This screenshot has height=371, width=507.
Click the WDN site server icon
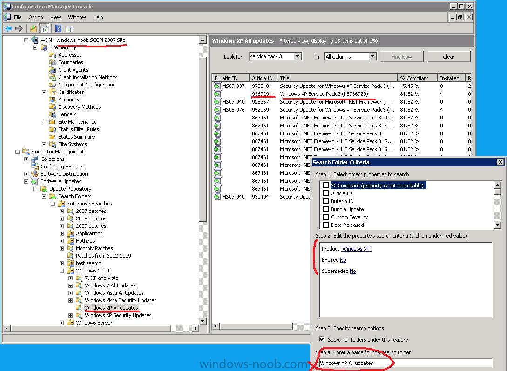point(35,40)
